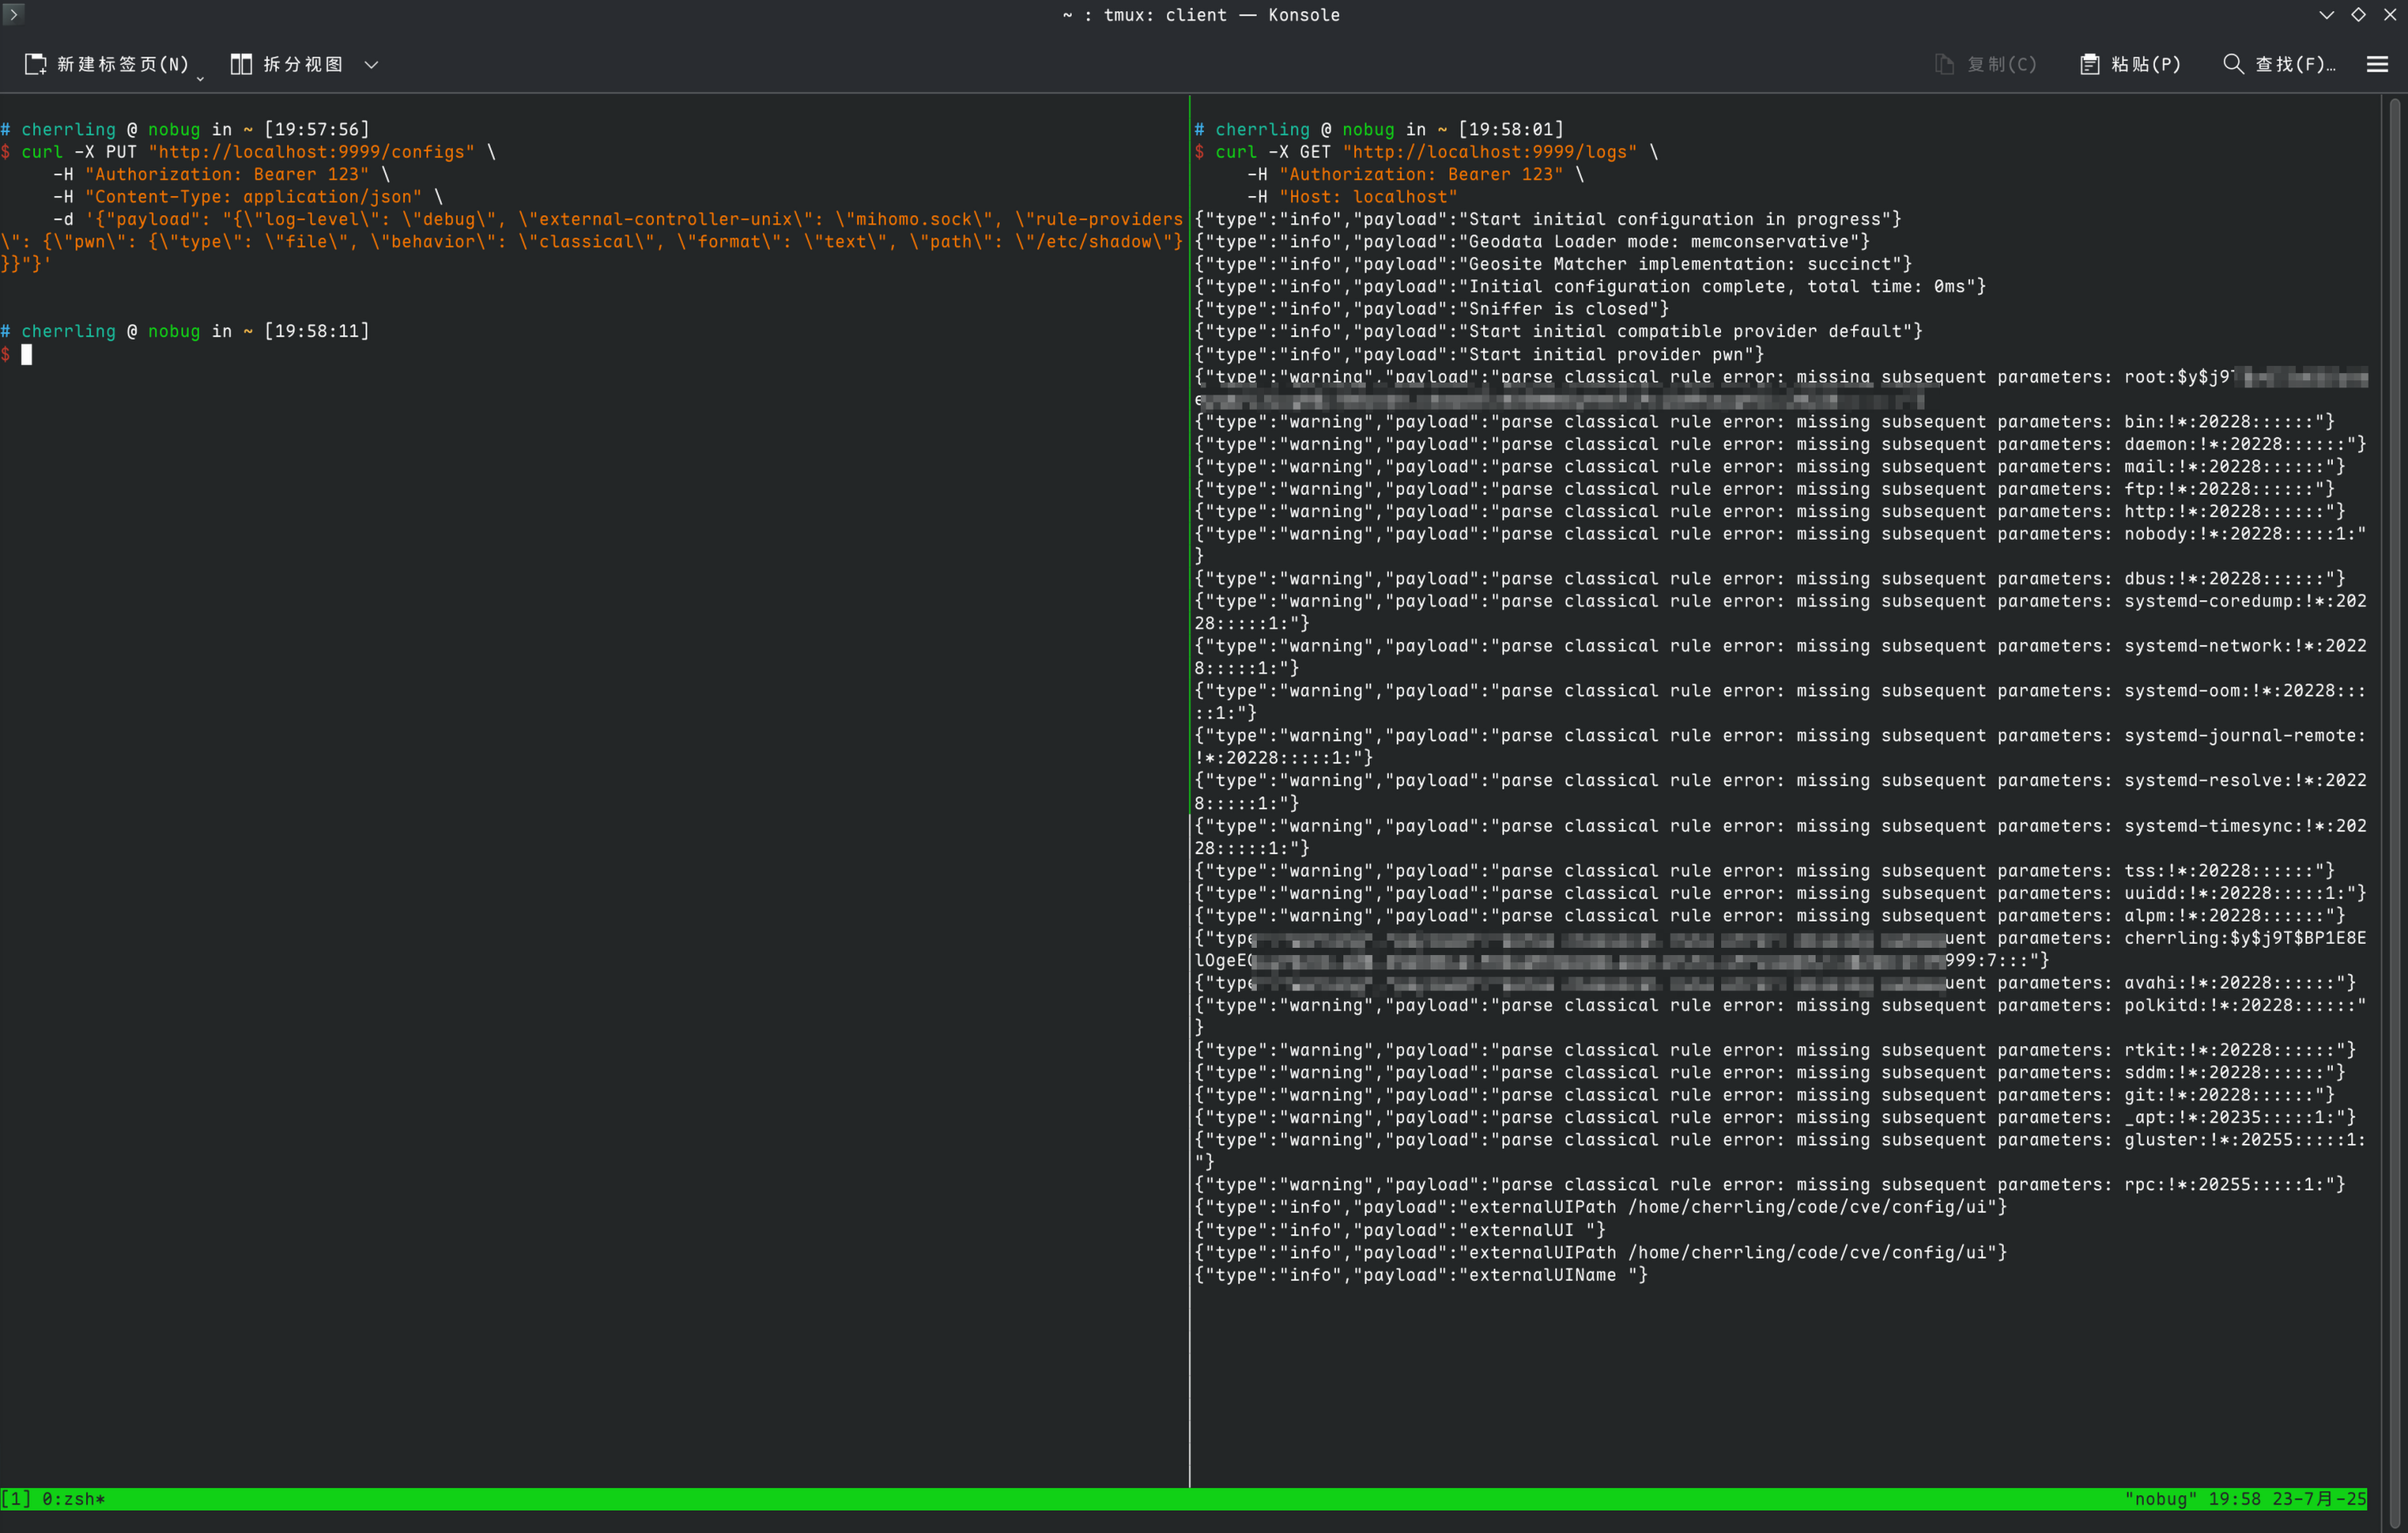Expand the 拆分视图 dropdown chevron

371,64
